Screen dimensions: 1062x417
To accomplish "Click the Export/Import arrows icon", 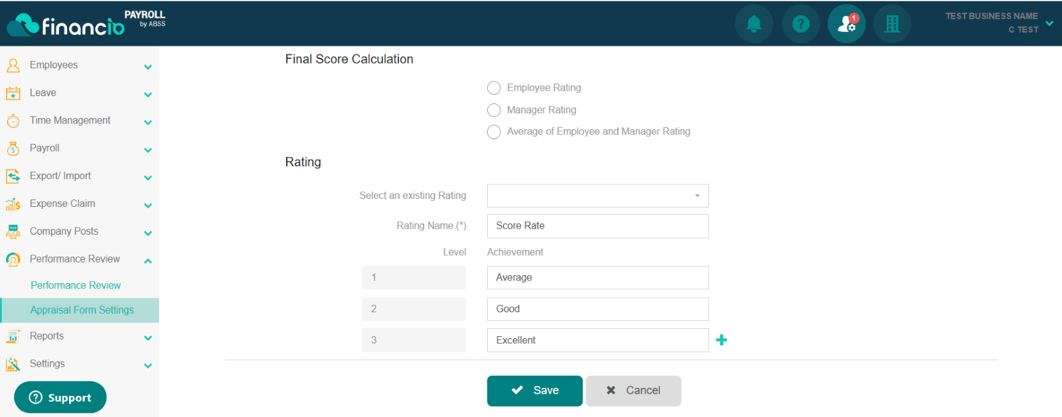I will (13, 176).
